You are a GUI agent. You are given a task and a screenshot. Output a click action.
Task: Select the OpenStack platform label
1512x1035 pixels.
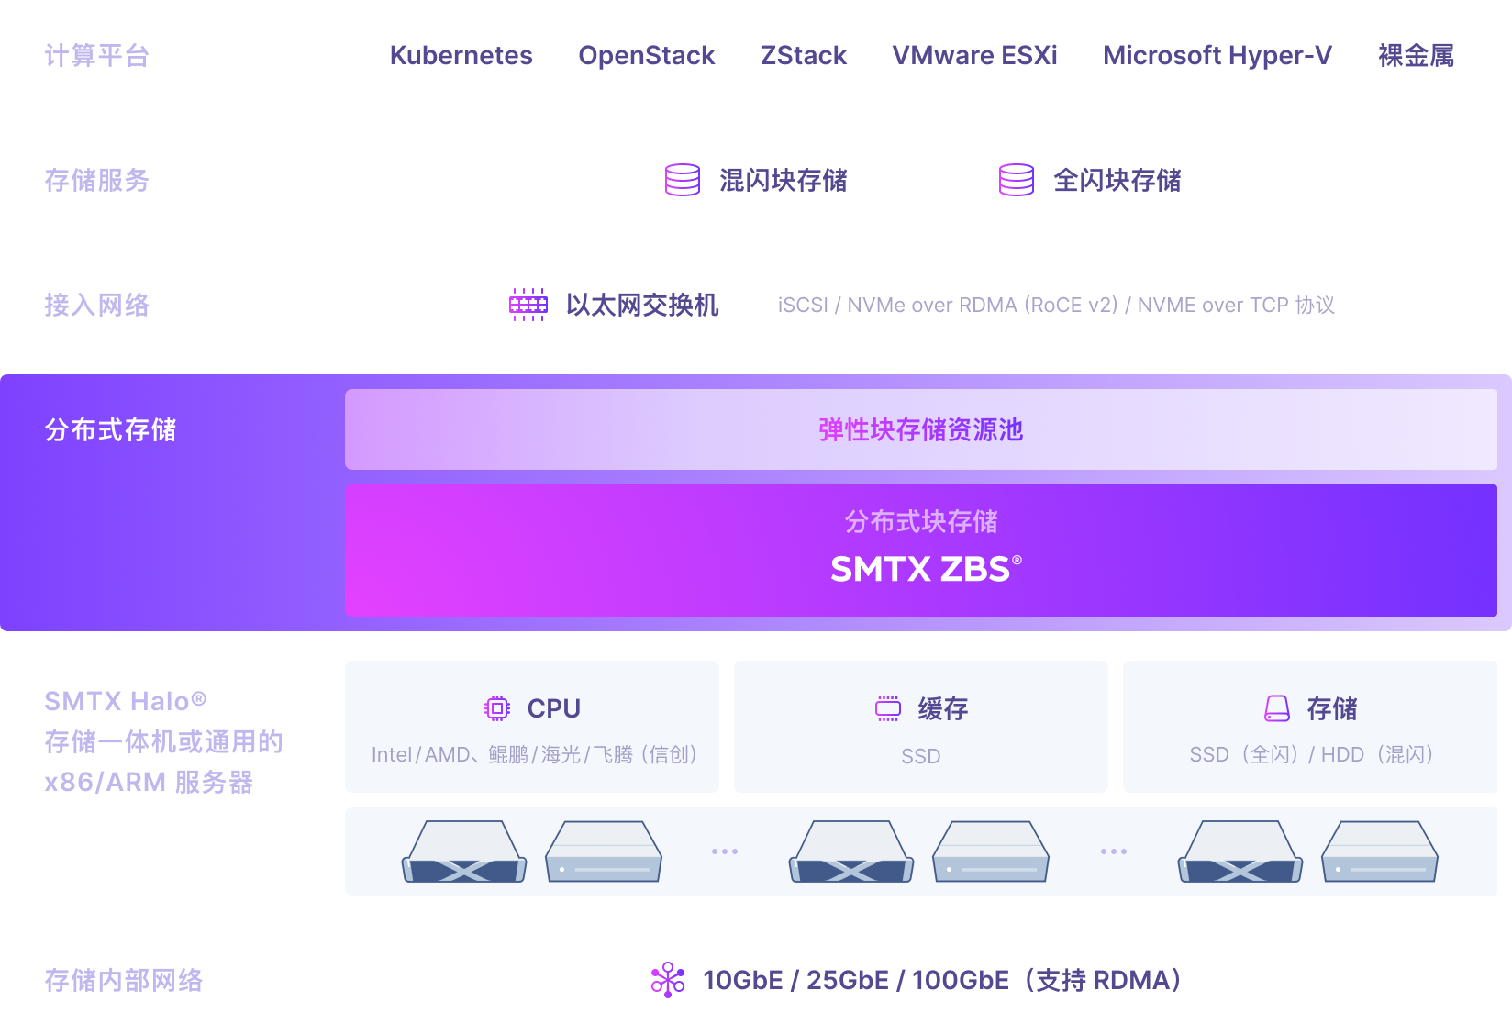(x=646, y=55)
